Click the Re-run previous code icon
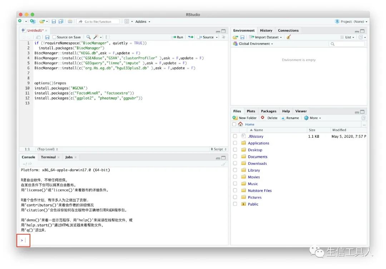Screen dimensions: 386x269 [190, 37]
